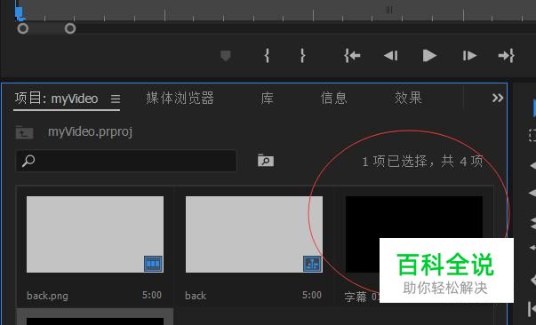Click the Find bin search folder icon
536x325 pixels.
pos(266,160)
